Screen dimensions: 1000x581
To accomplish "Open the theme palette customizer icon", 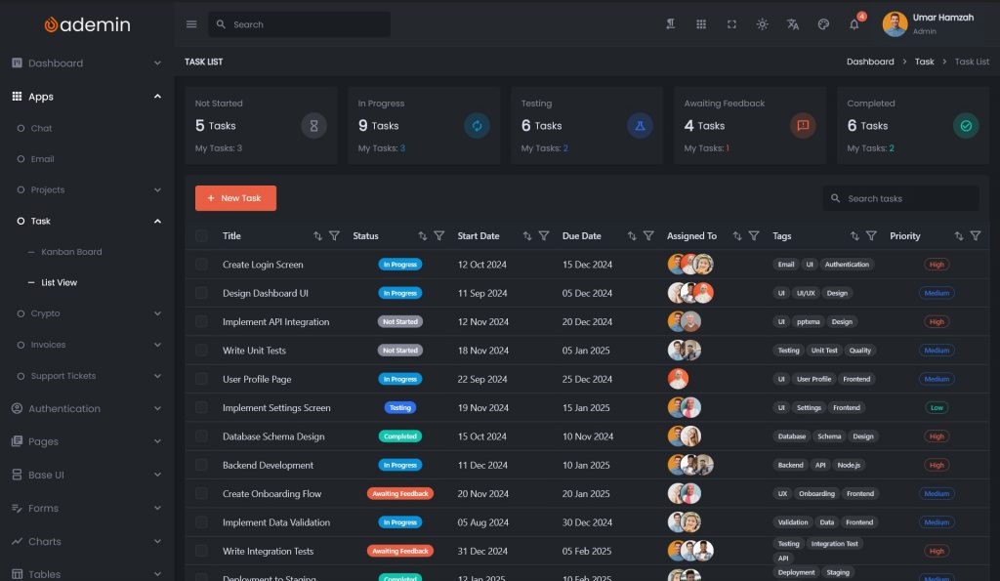I will (823, 24).
